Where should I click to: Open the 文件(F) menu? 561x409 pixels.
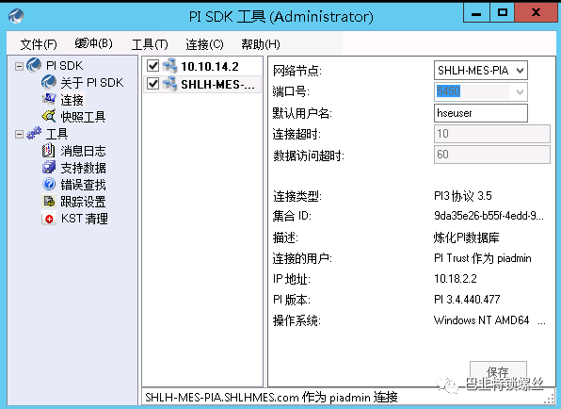tap(39, 44)
